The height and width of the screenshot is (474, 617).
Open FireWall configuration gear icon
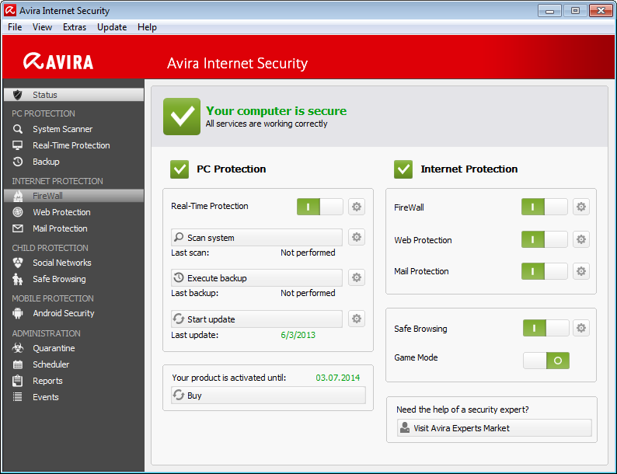click(580, 207)
